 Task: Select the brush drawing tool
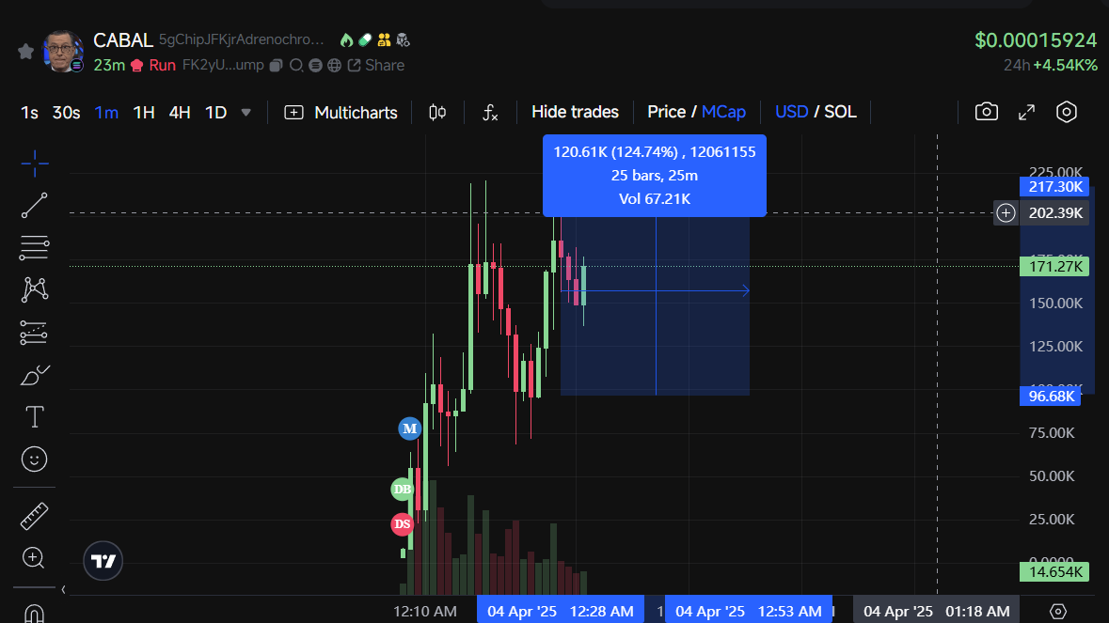[34, 374]
